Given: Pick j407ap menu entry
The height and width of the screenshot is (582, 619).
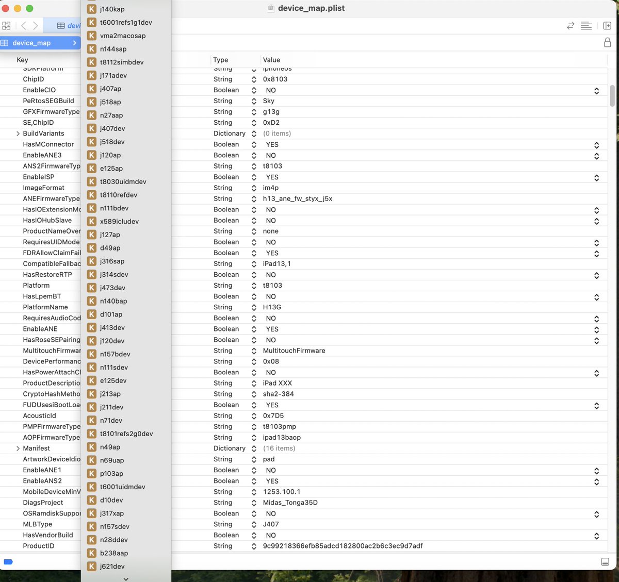Looking at the screenshot, I should coord(126,89).
